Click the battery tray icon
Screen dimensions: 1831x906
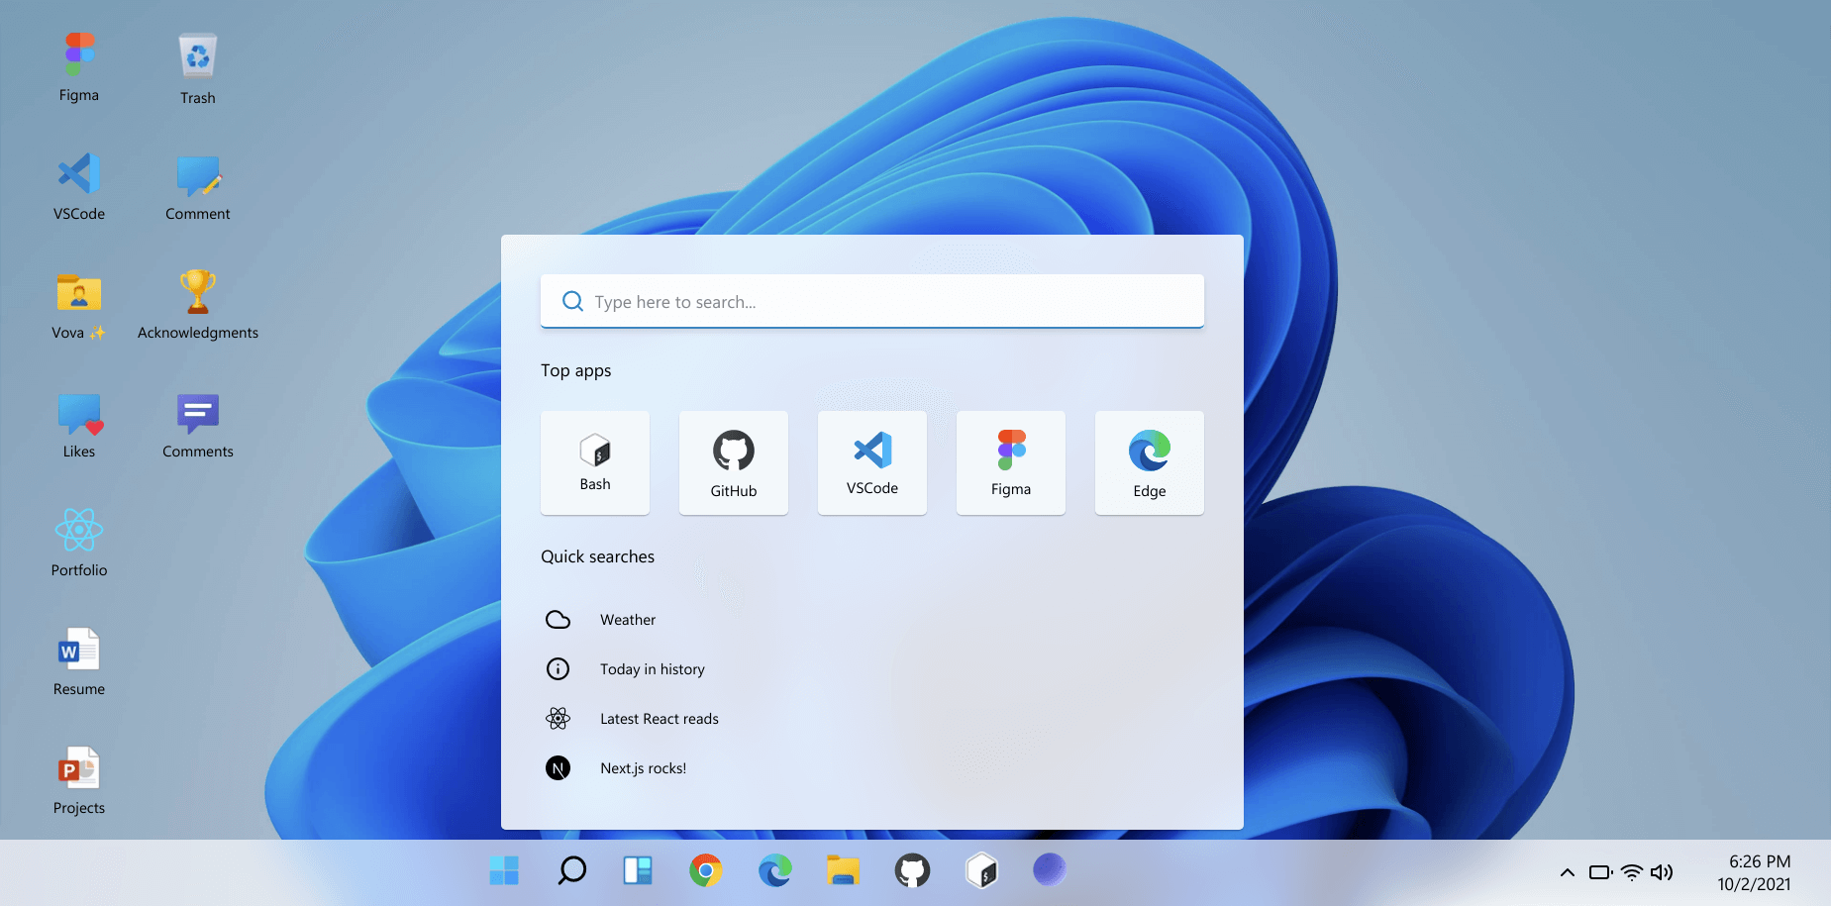pos(1601,872)
